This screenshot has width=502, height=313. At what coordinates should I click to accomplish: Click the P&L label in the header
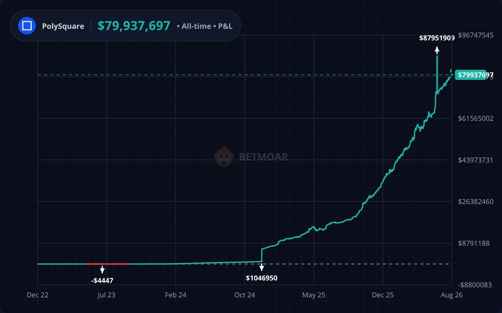tap(225, 26)
